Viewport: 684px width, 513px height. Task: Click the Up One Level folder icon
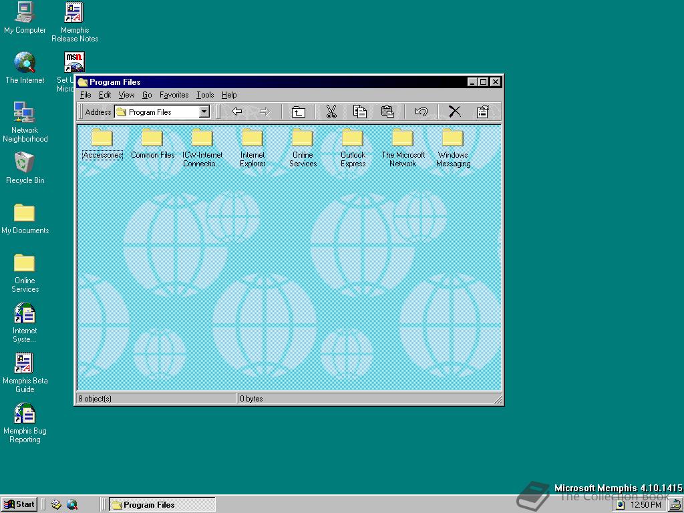(298, 112)
